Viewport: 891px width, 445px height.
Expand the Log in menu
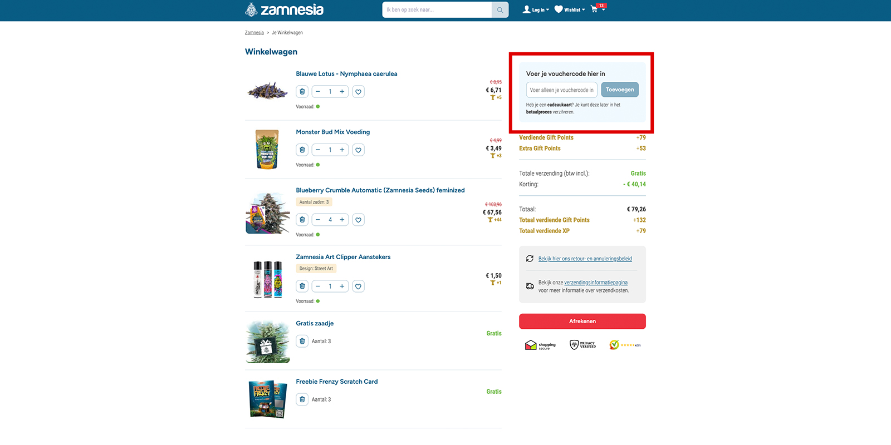536,9
